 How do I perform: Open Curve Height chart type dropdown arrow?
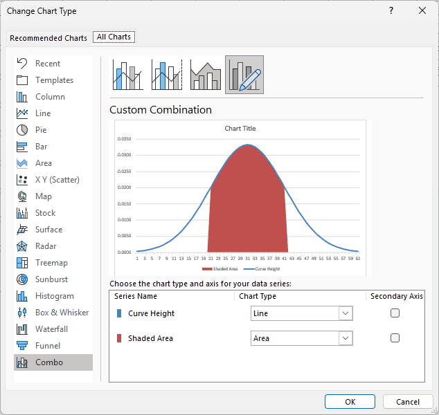pos(346,313)
